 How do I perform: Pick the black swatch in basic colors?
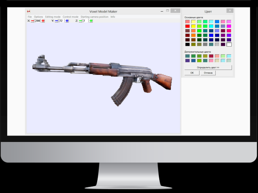187,44
